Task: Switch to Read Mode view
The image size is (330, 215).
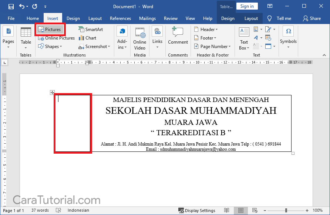Action: tap(226, 210)
